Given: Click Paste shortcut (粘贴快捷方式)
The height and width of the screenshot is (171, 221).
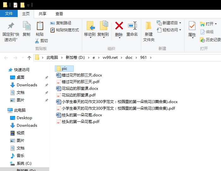Looking at the screenshot, I should click(x=65, y=30).
